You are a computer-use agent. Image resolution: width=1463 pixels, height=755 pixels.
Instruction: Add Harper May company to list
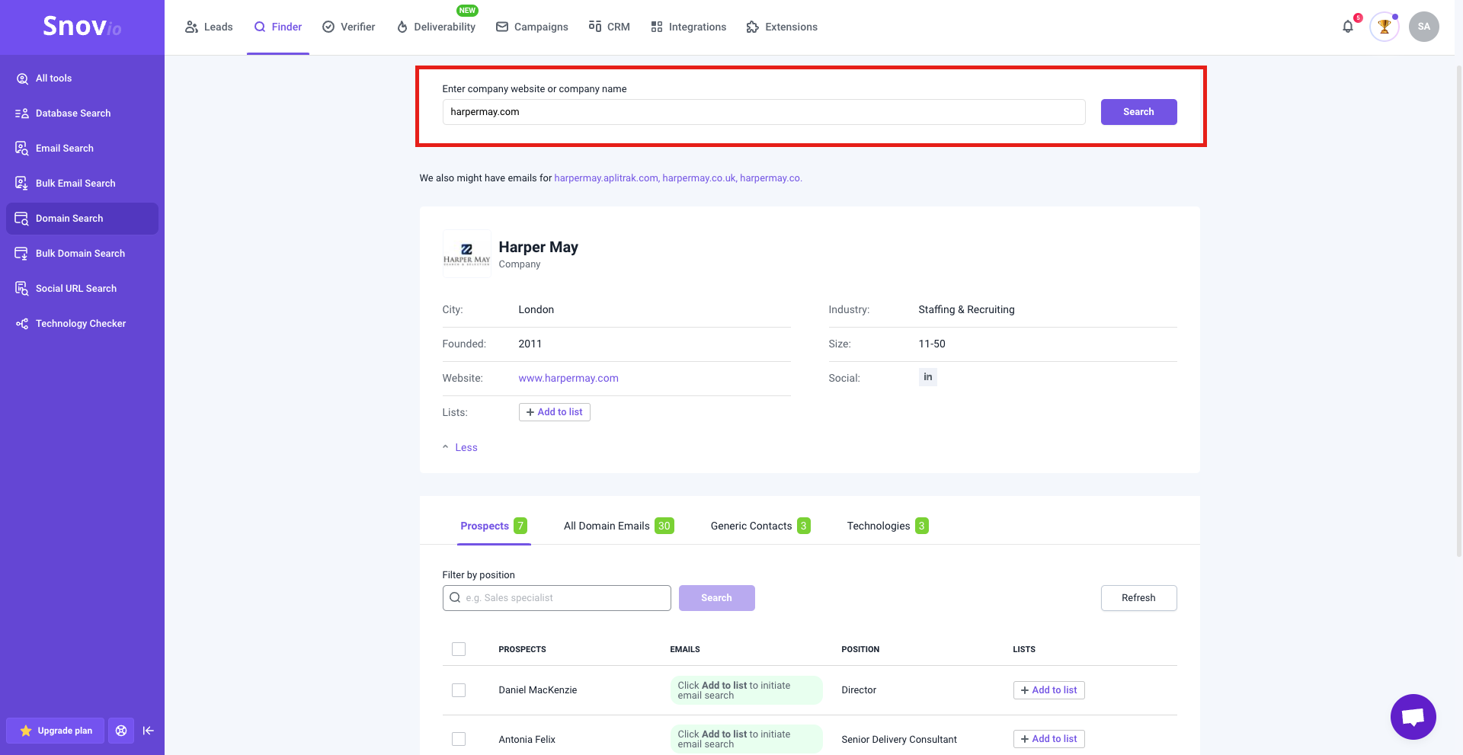[x=554, y=412]
